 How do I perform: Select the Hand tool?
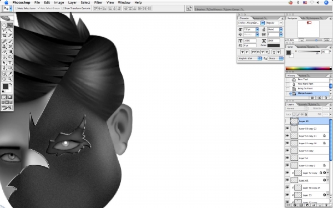(4, 79)
